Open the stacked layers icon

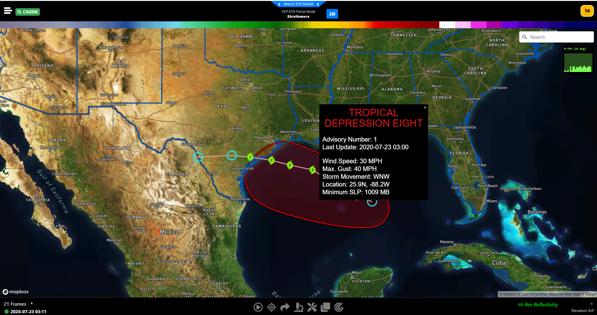[x=325, y=307]
